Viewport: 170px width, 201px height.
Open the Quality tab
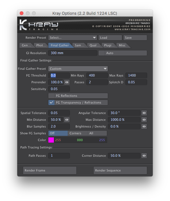pos(95,45)
